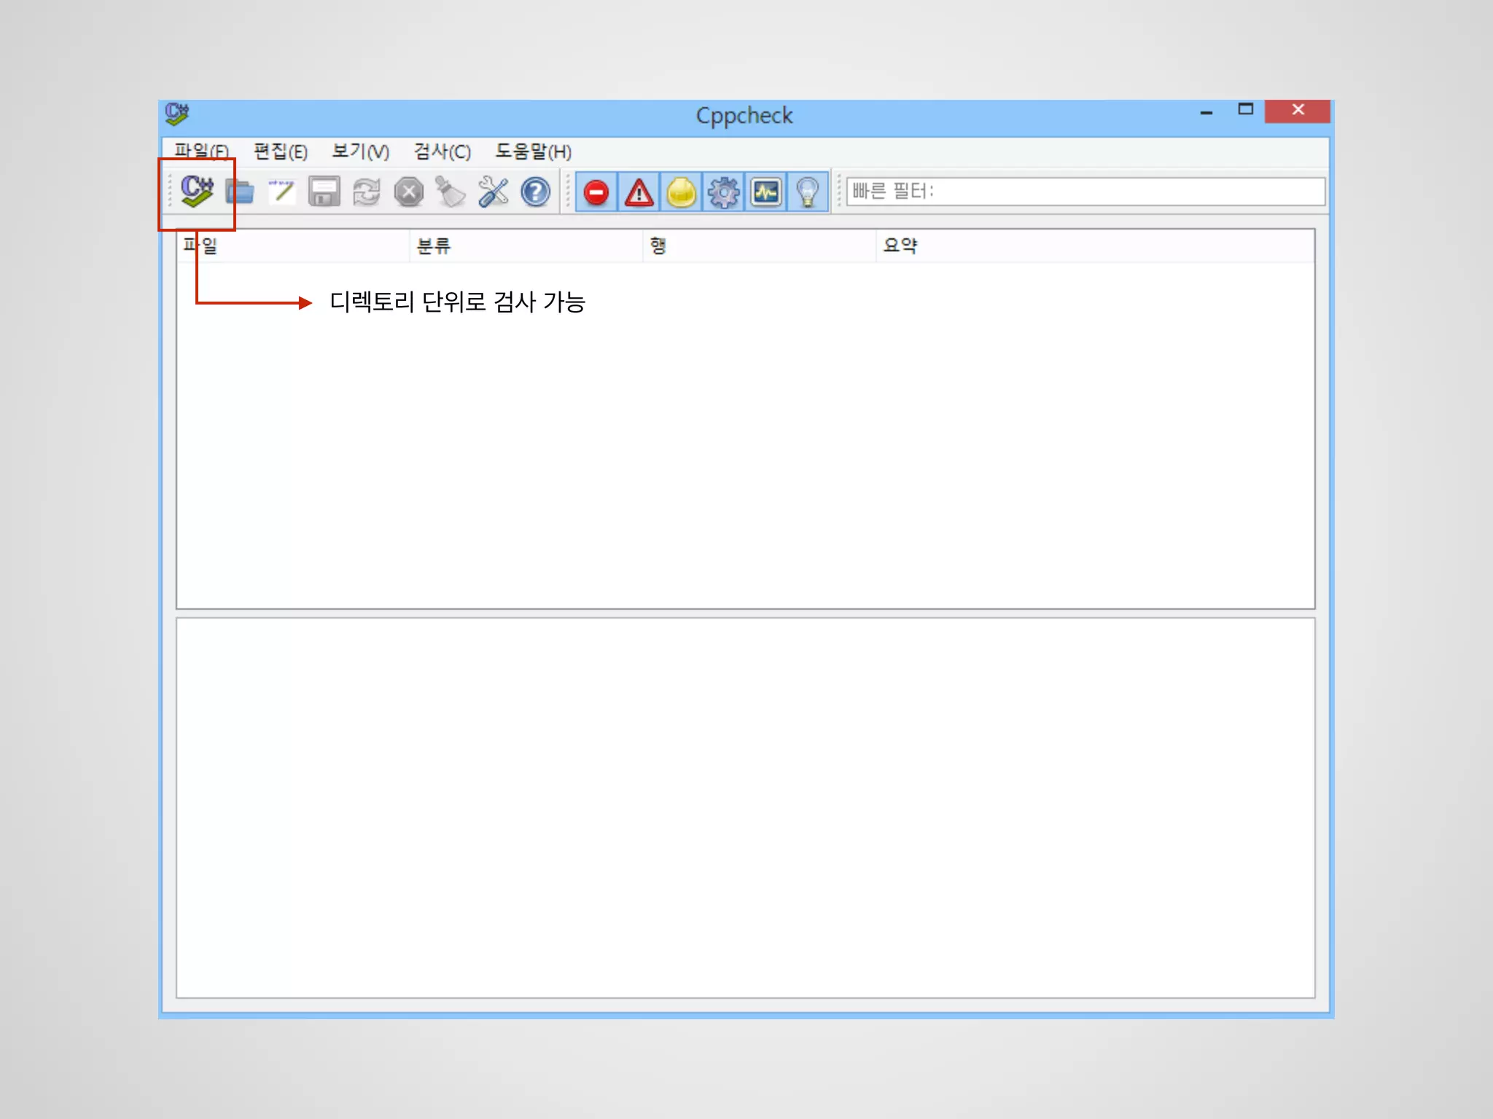
Task: Open the 보기(V) menu
Action: [x=361, y=152]
